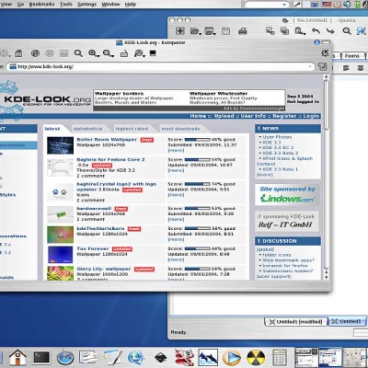Reload the page in Konqueror
This screenshot has width=368, height=368.
[x=35, y=53]
